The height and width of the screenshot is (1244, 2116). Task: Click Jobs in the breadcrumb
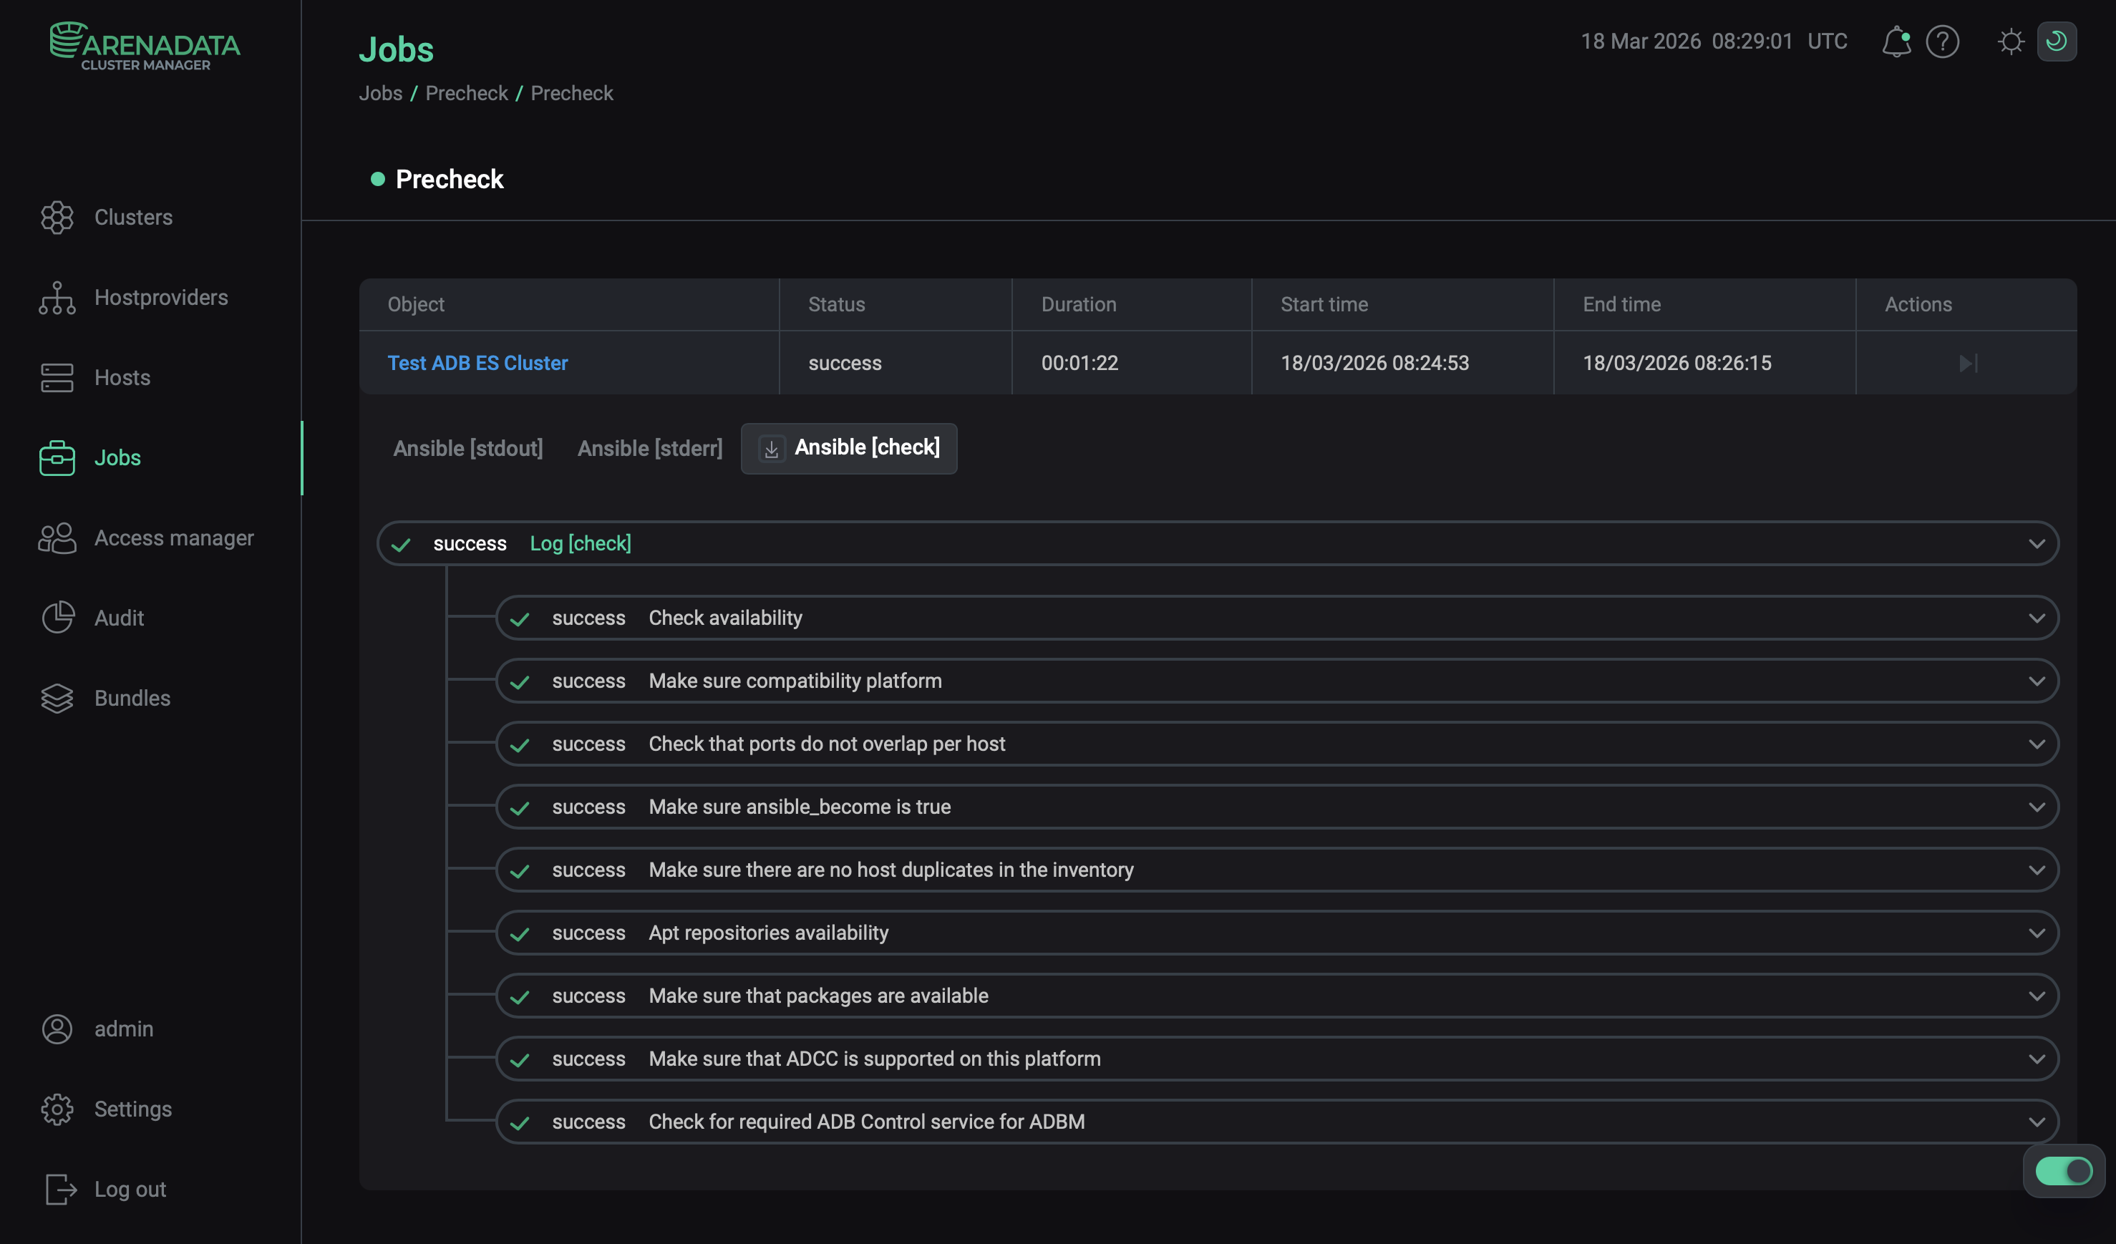coord(380,93)
